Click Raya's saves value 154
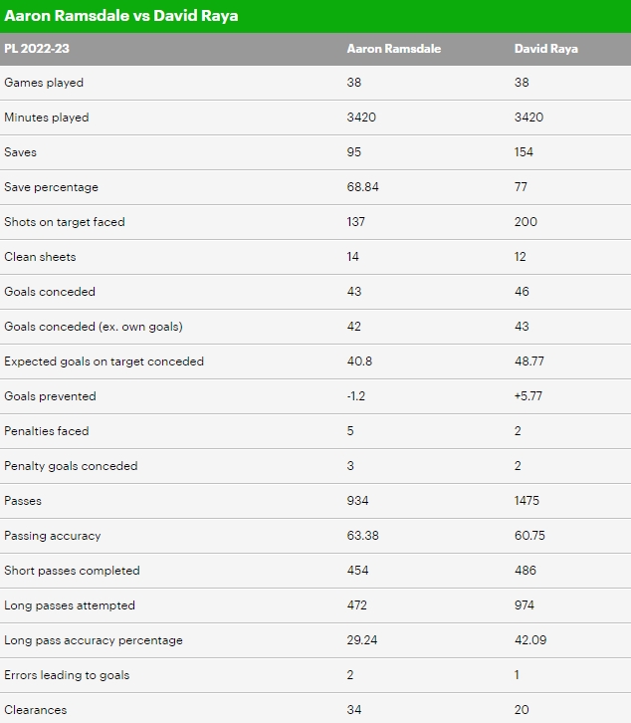 (524, 152)
